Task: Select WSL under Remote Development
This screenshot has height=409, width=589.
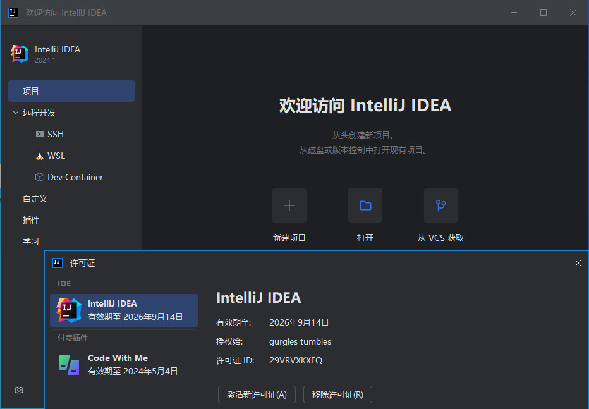Action: pos(56,156)
